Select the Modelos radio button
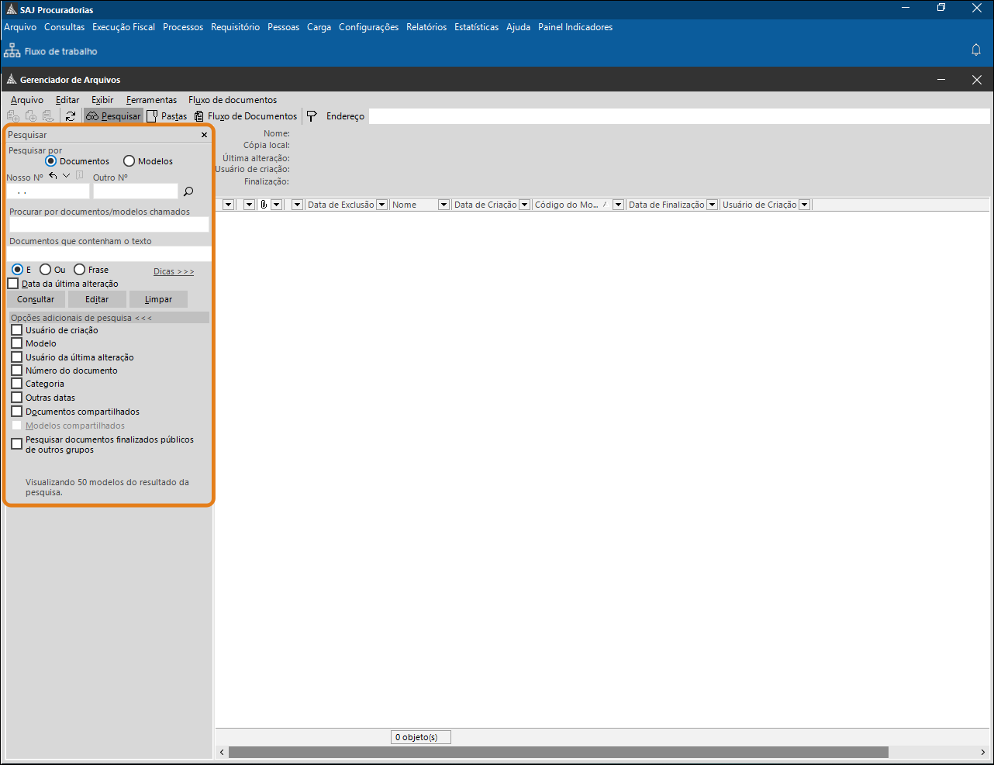 (129, 161)
